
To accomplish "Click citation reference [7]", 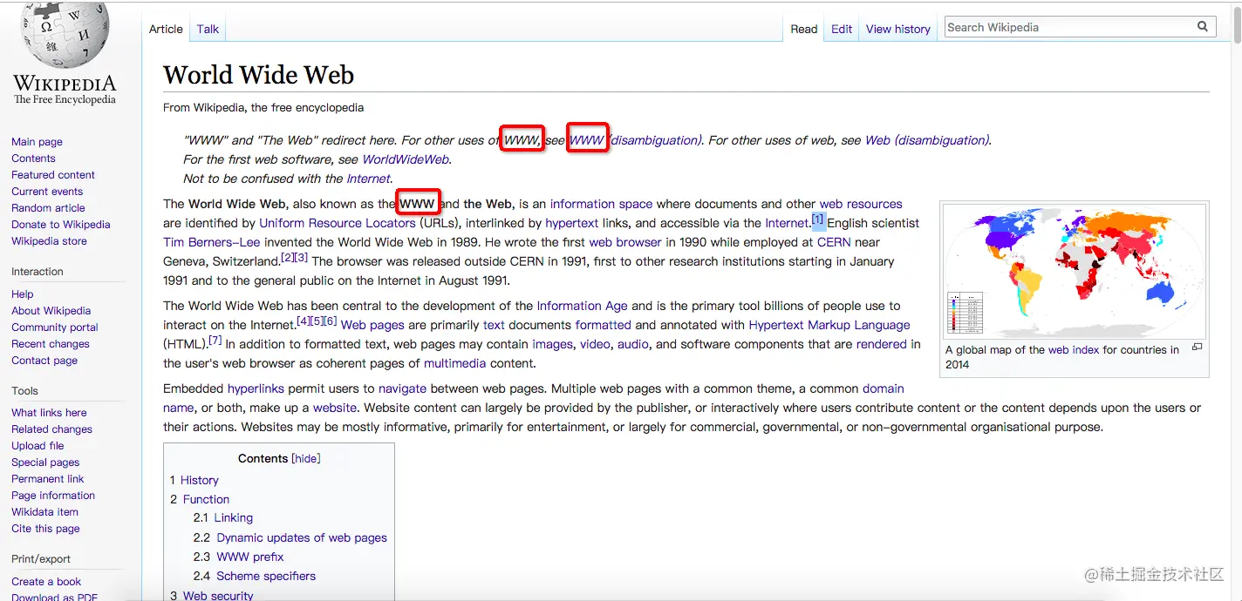I will 215,340.
